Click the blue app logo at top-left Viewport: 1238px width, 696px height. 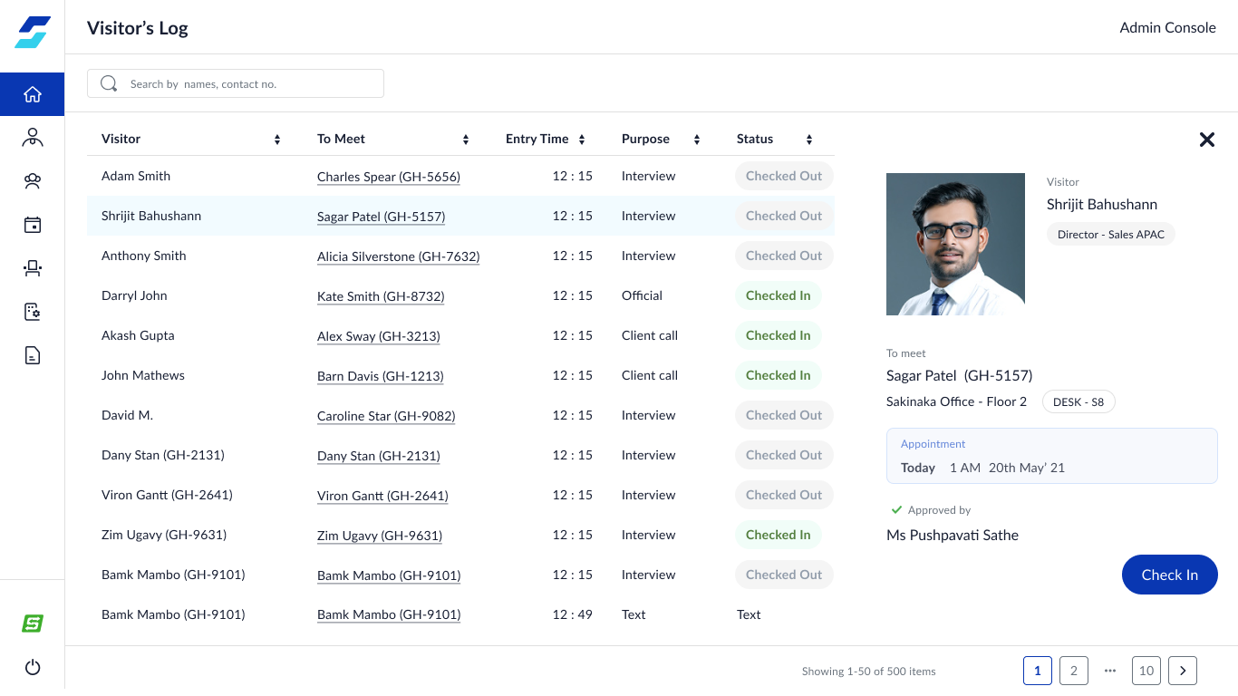click(33, 33)
